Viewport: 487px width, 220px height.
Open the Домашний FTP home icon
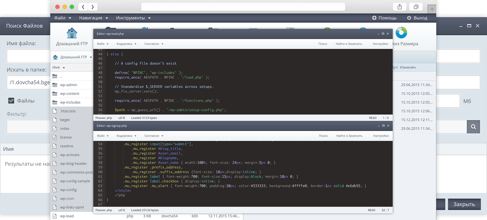pos(72,33)
